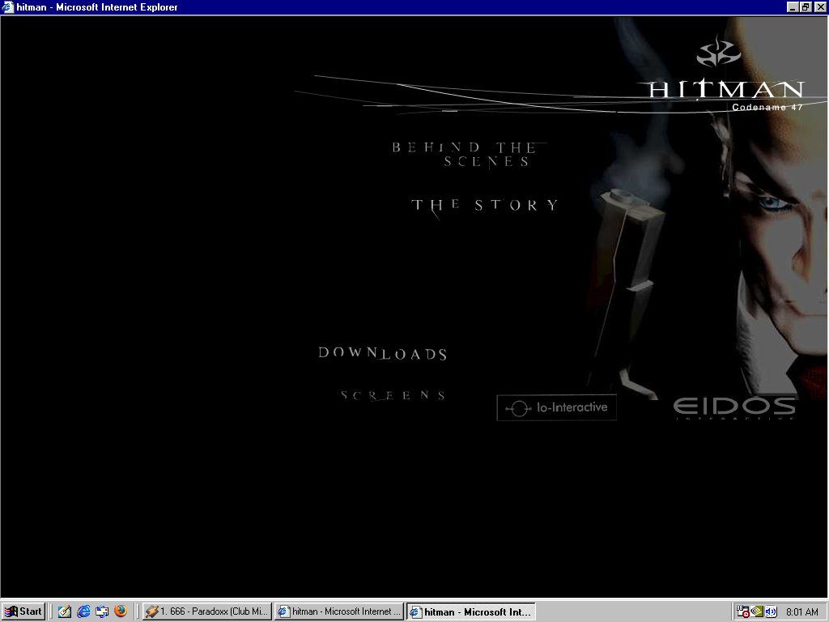Switch to the Winamp Paradoxx taskbar item

(206, 611)
